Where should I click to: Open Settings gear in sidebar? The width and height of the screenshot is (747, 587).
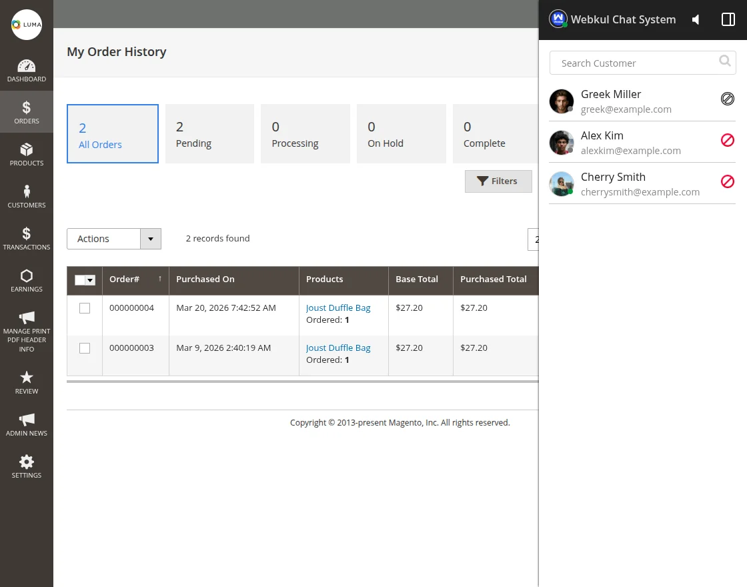(27, 467)
